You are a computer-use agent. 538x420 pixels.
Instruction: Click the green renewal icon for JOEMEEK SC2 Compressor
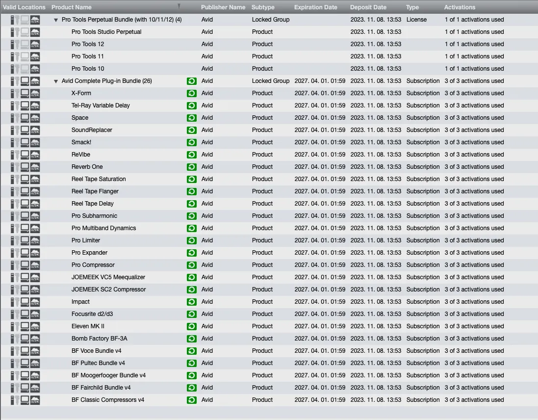[191, 289]
